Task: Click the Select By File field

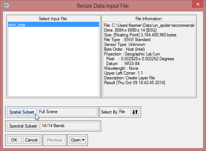Action: 124,112
